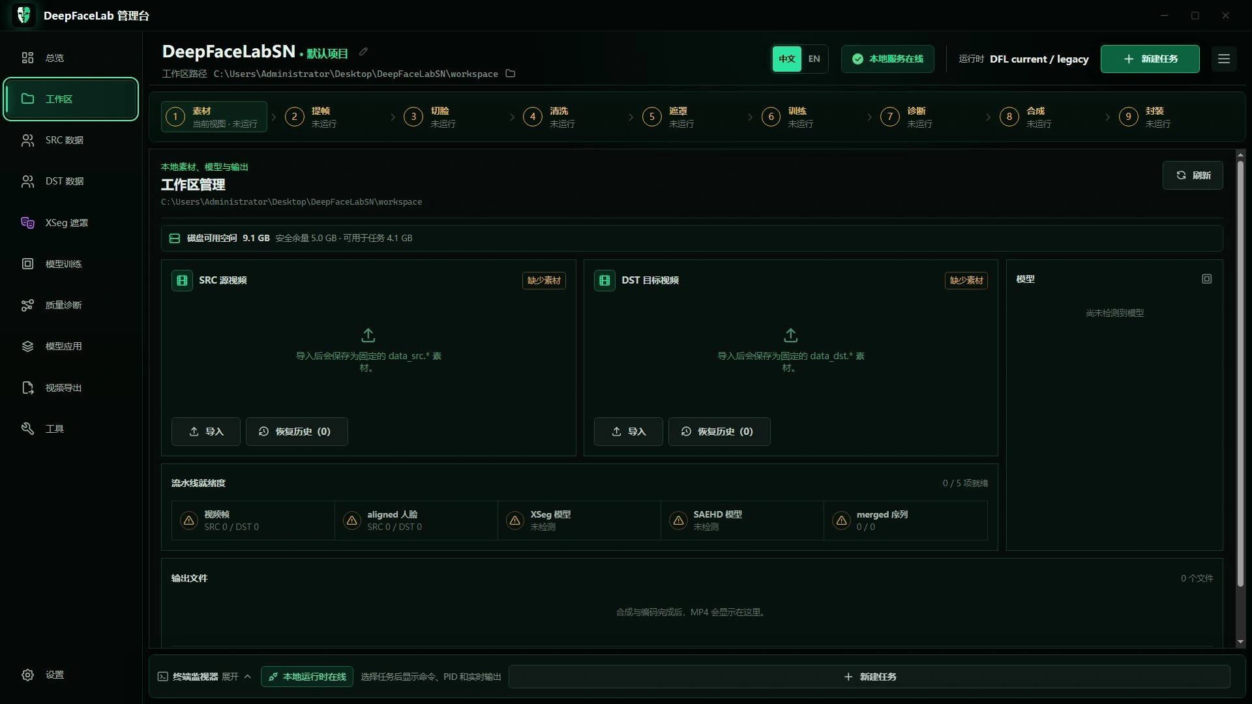The image size is (1252, 704).
Task: Select step 7 诊断 in the pipeline
Action: 930,117
